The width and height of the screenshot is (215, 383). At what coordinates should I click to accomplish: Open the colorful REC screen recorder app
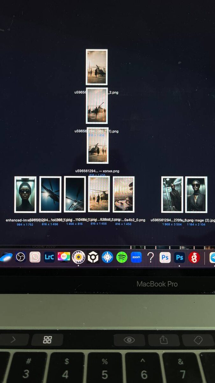64,257
